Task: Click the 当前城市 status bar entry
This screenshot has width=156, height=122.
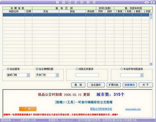Action: coord(28,120)
